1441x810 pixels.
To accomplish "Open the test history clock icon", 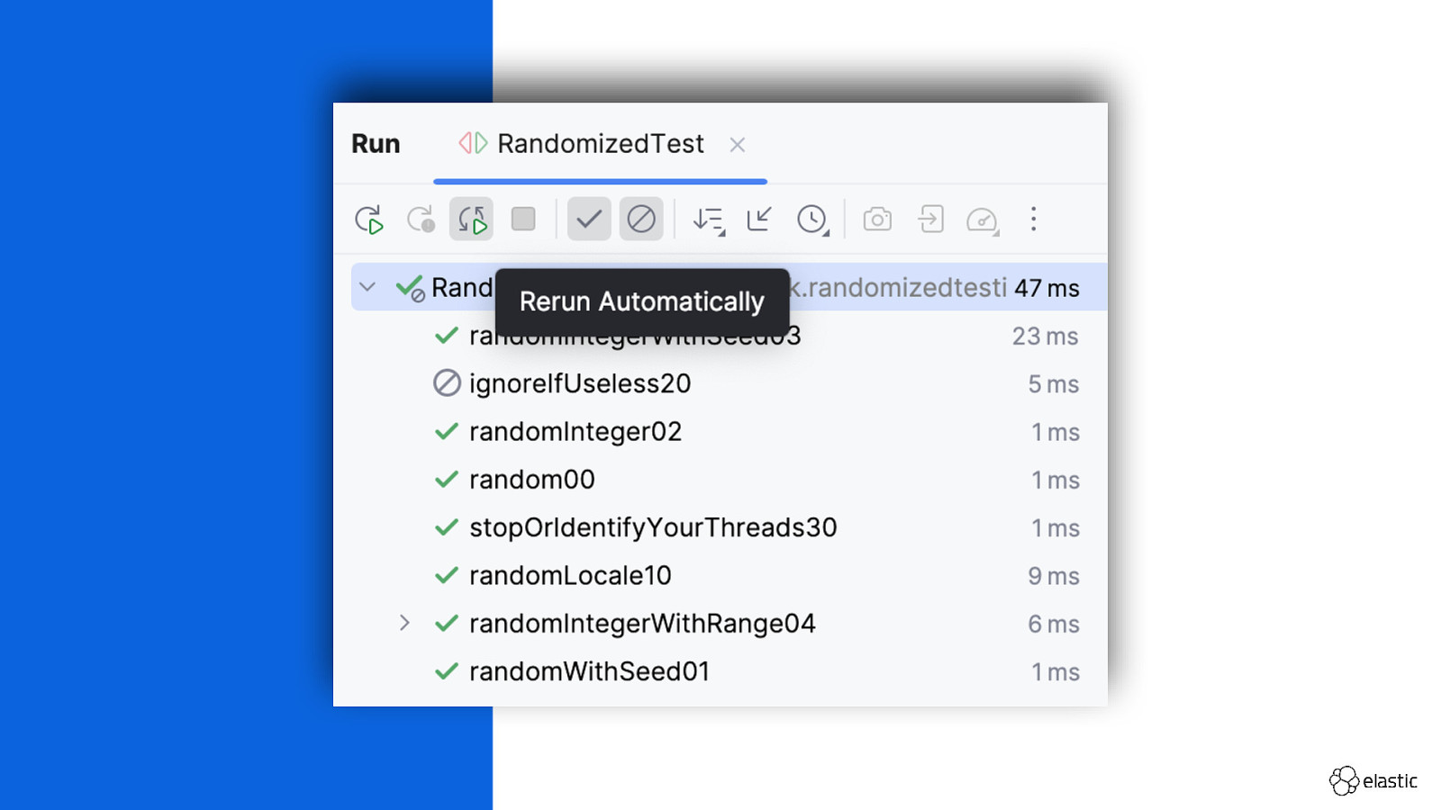I will (x=812, y=220).
